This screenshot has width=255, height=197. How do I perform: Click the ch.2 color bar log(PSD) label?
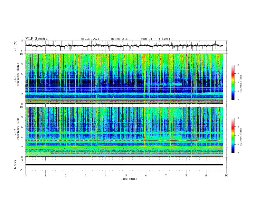(x=241, y=137)
